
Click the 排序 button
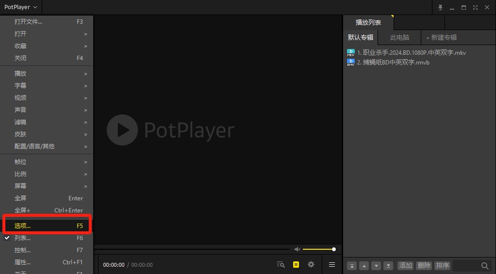click(x=443, y=265)
